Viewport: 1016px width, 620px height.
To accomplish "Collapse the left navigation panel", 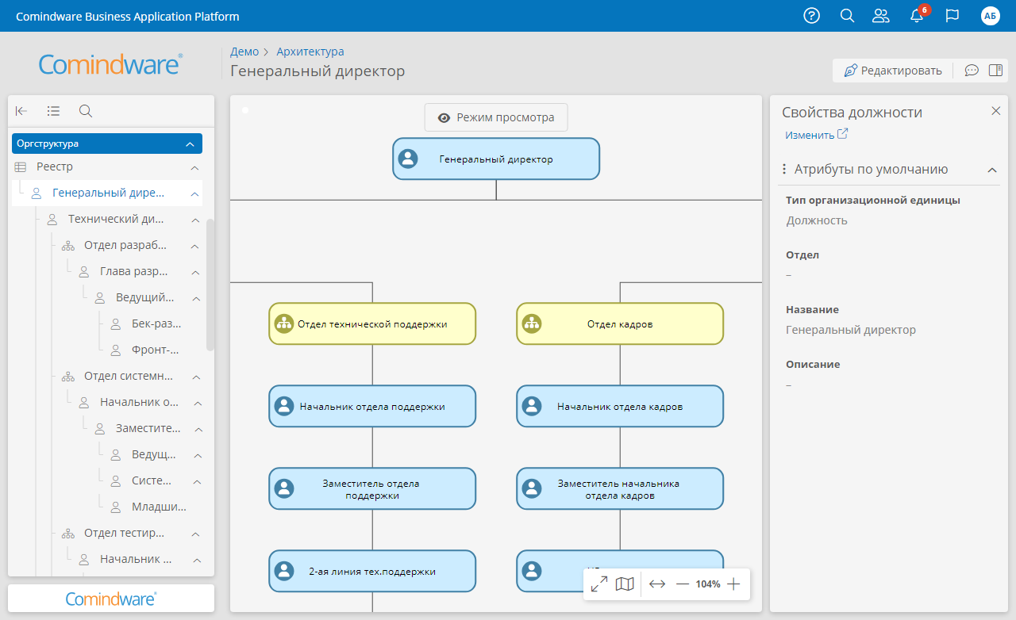I will point(21,111).
